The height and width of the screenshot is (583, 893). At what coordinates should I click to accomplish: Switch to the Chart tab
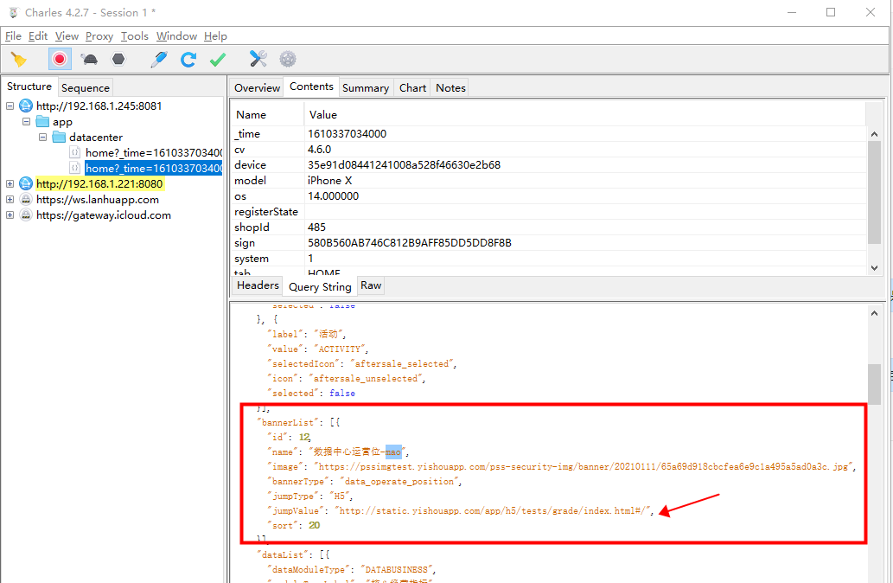412,87
